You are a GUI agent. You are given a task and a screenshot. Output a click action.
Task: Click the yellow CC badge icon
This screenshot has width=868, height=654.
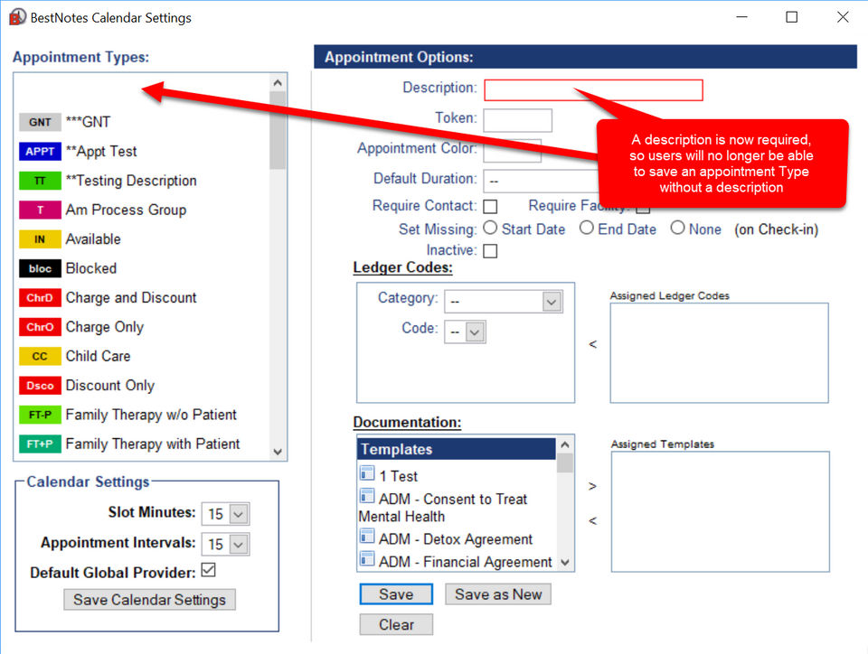pos(40,357)
